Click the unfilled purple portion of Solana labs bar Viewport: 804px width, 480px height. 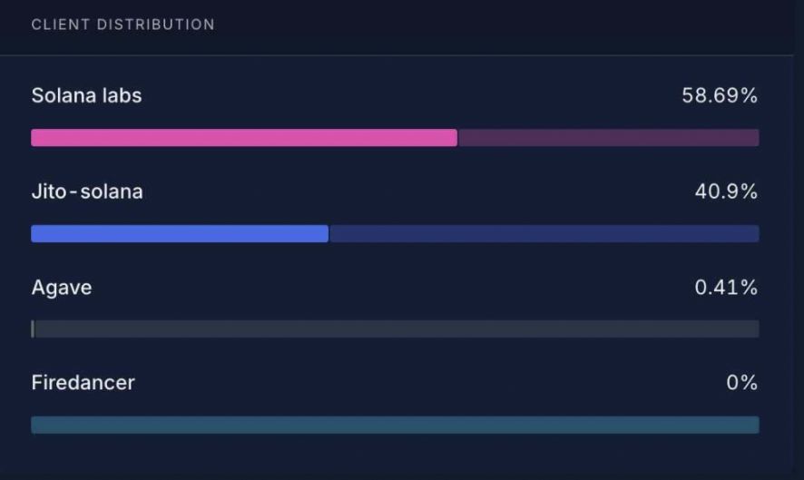[609, 137]
